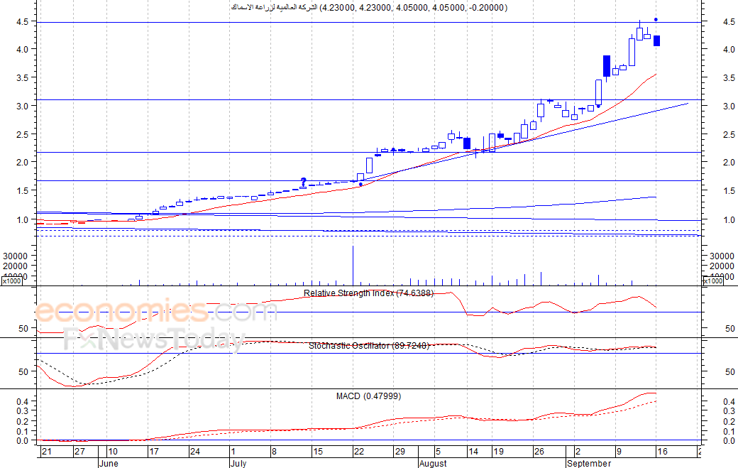Click the August month label
This screenshot has width=738, height=468.
point(433,463)
